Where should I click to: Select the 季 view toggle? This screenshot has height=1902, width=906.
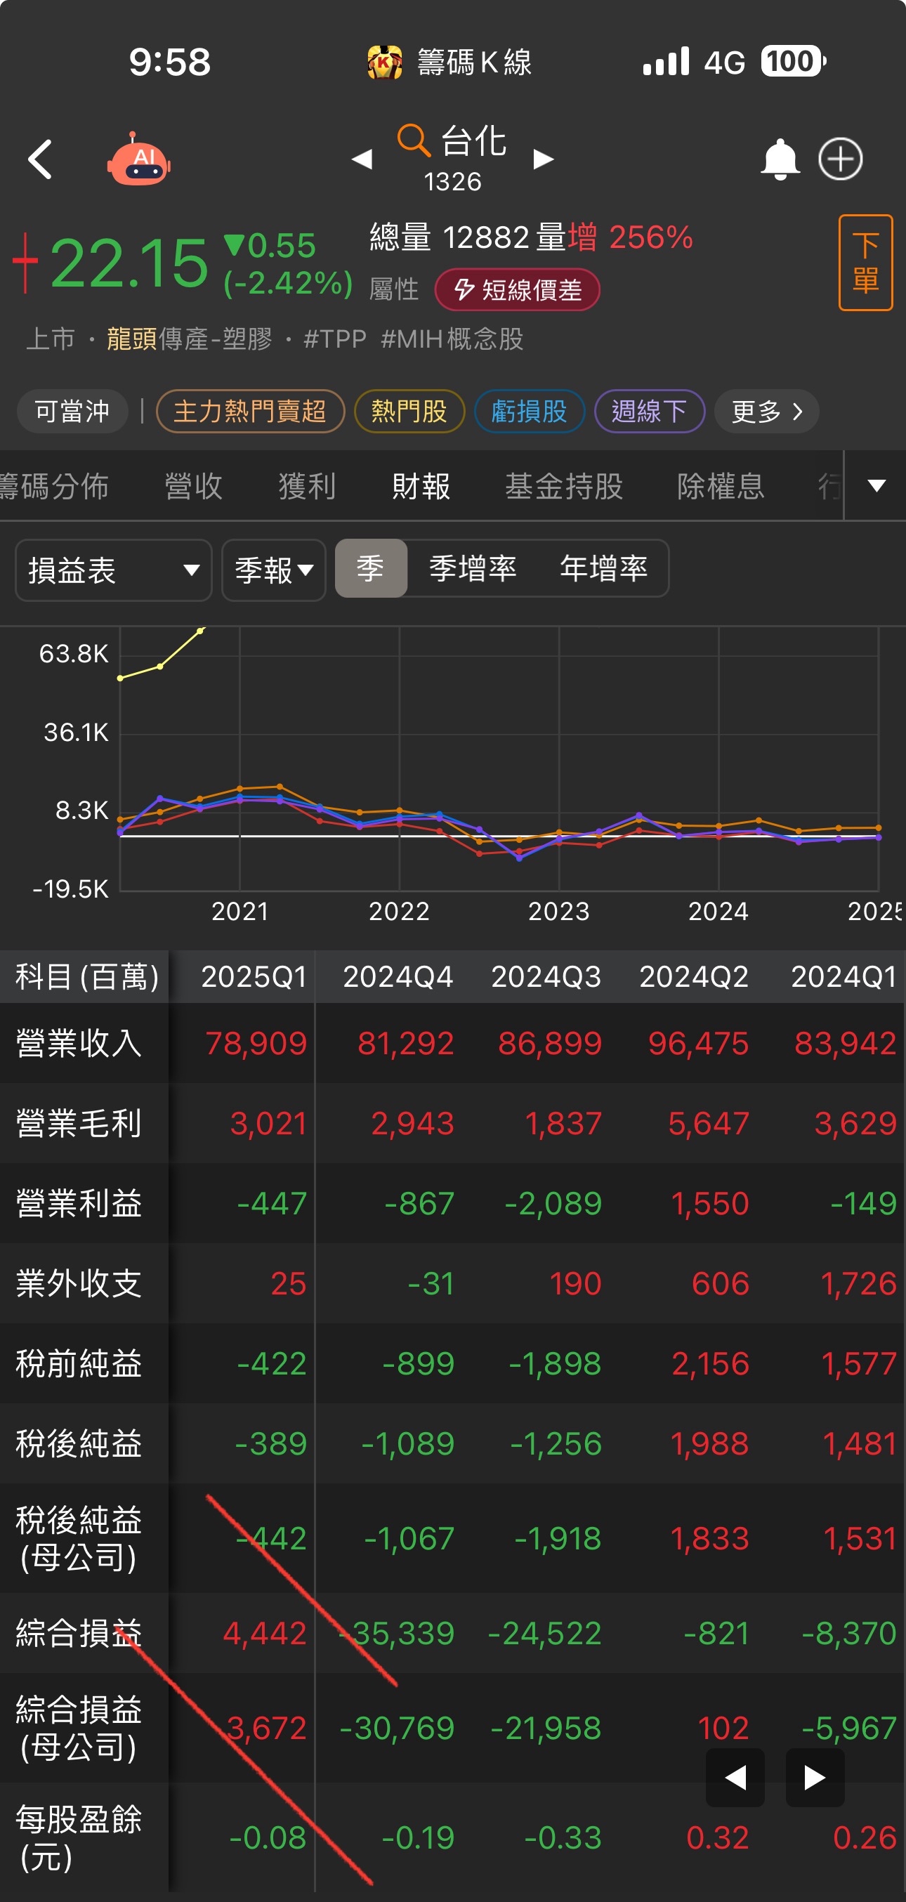coord(371,568)
